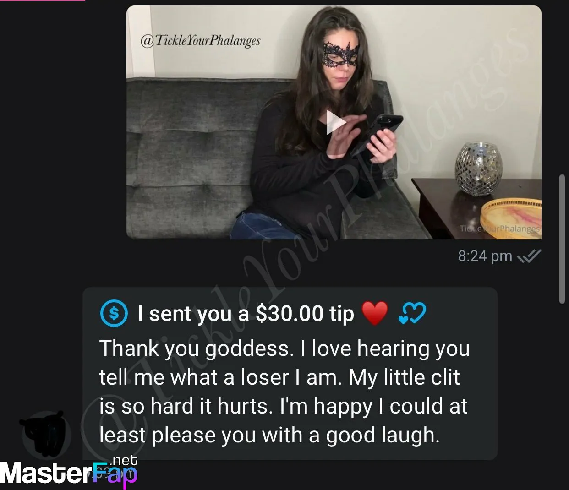Click the tip message body text
Image resolution: width=569 pixels, height=490 pixels.
tap(284, 392)
